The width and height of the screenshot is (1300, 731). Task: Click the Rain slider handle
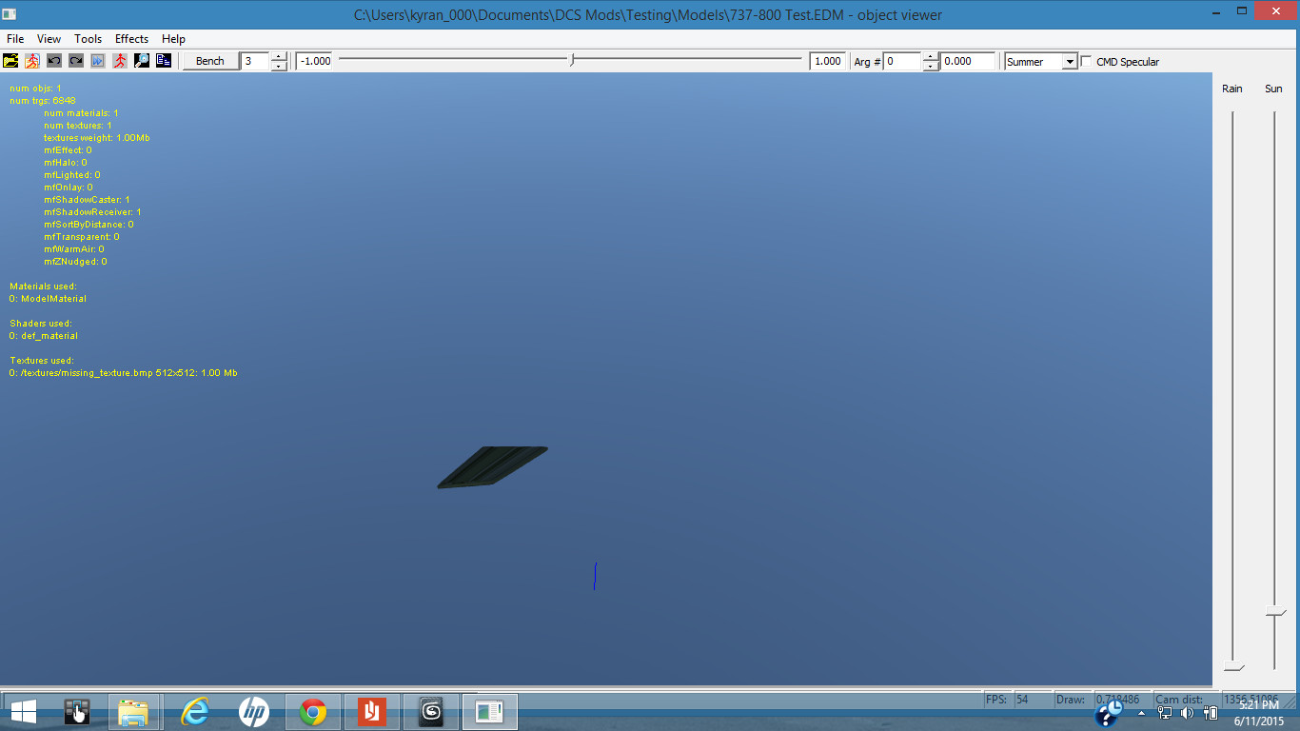click(x=1234, y=665)
